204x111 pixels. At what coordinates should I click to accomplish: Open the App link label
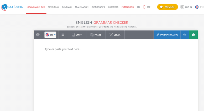click(148, 7)
